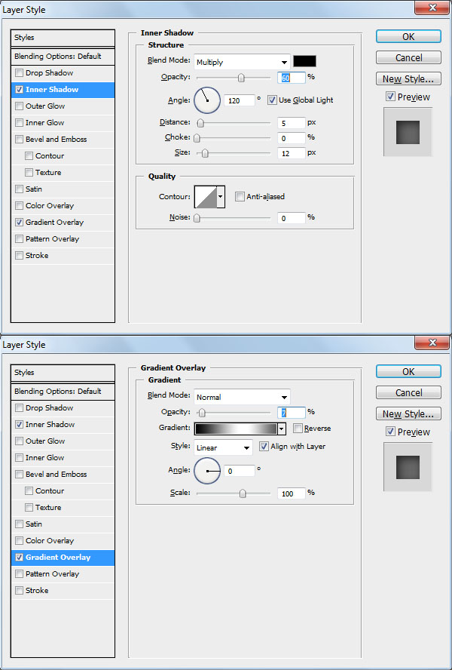Click New Style in Inner Shadow dialog

(x=408, y=78)
